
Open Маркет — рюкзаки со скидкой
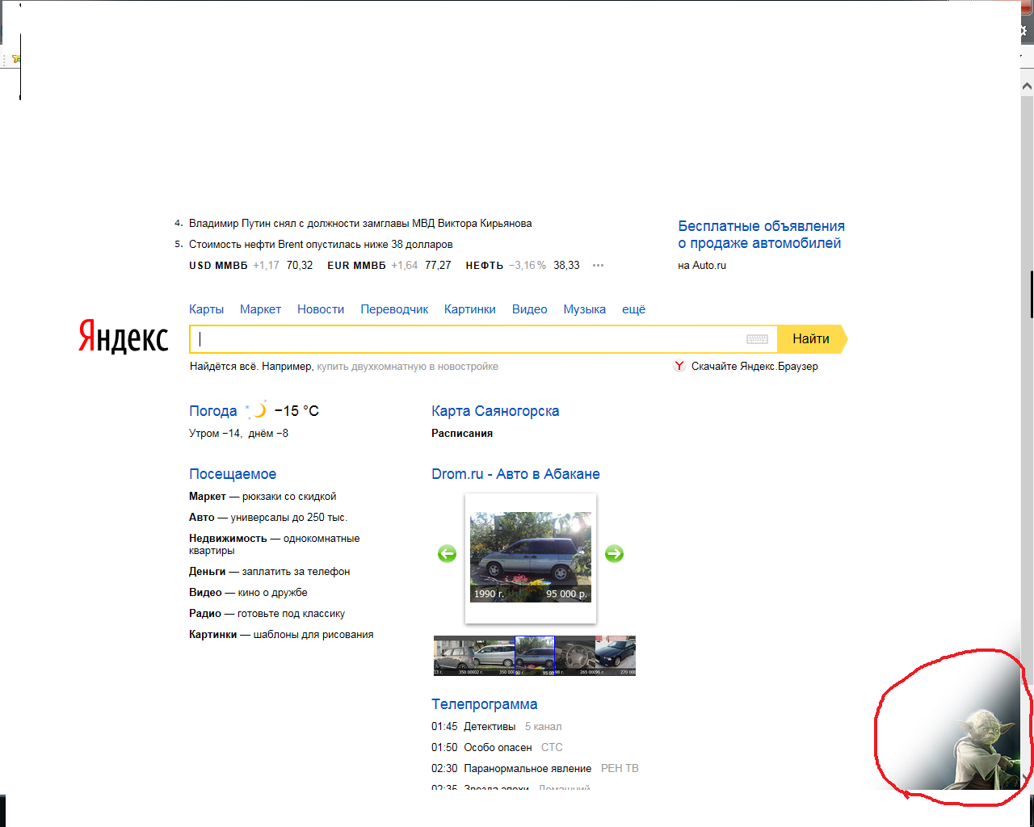tap(263, 497)
